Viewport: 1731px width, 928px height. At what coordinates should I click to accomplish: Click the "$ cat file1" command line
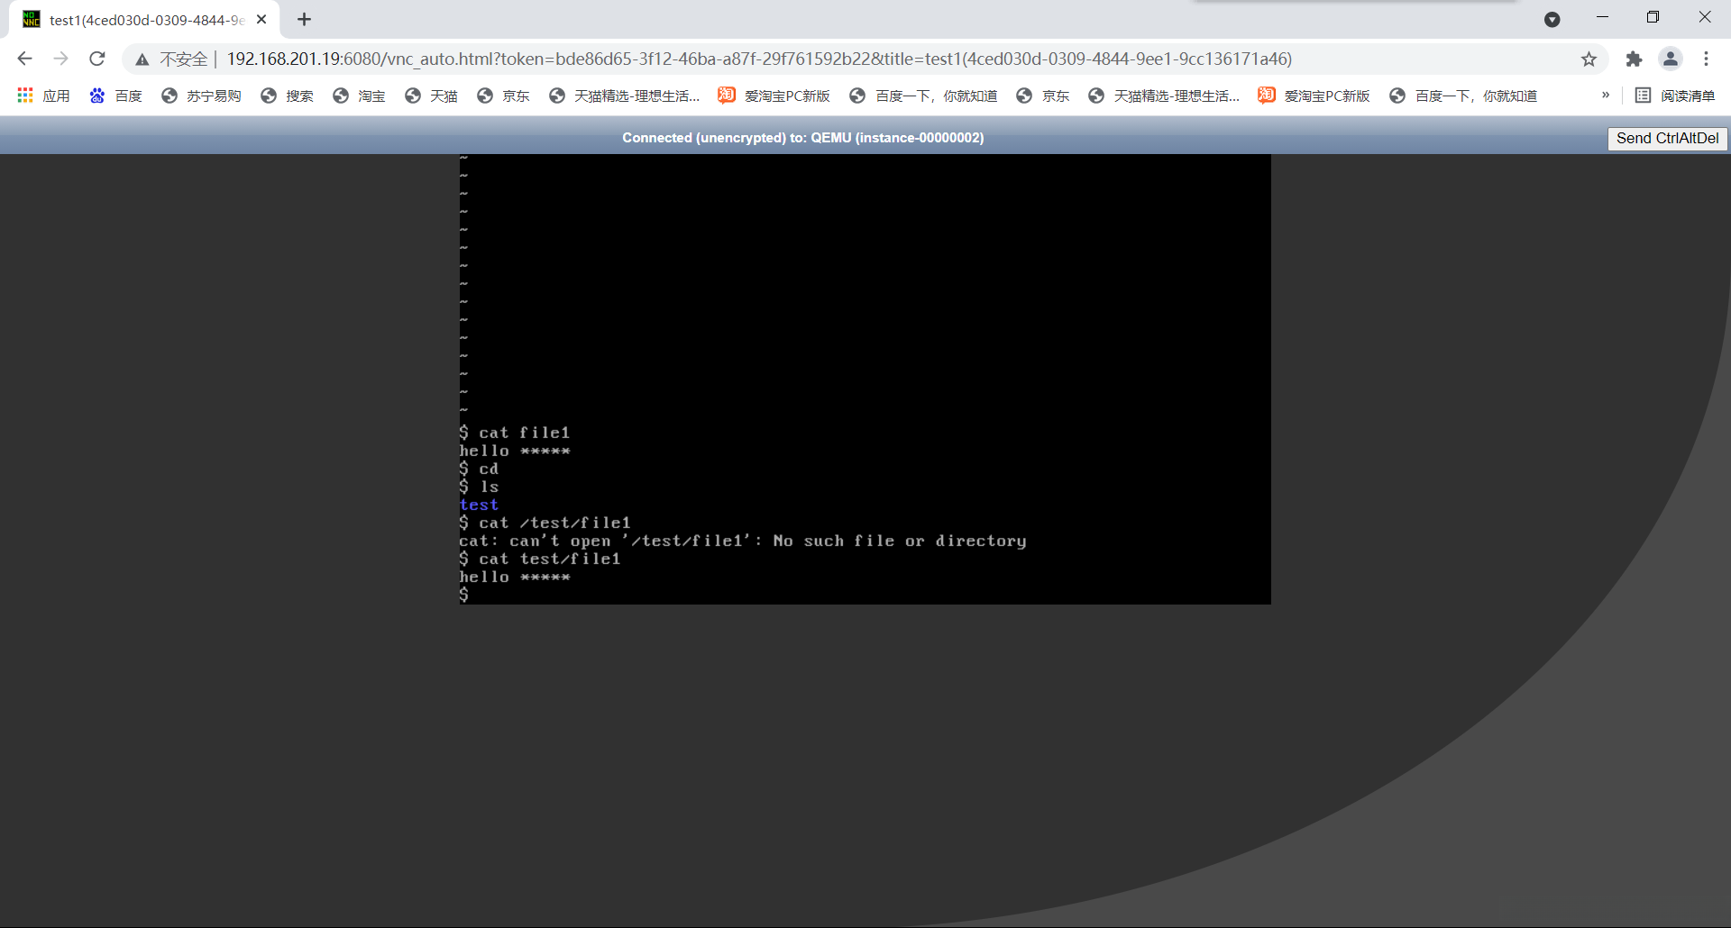pyautogui.click(x=515, y=432)
